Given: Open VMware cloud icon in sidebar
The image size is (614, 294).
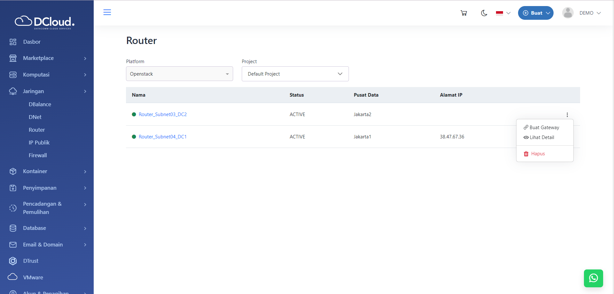Looking at the screenshot, I should [x=13, y=277].
